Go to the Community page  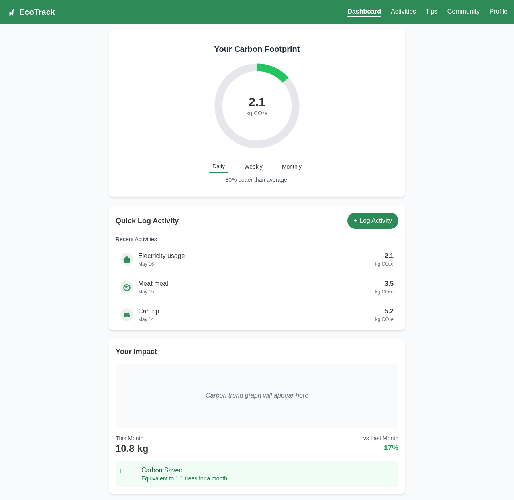point(463,12)
